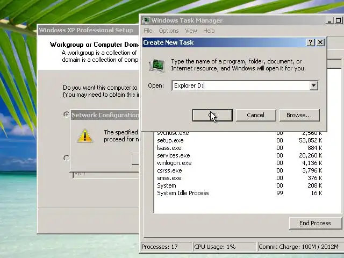344x258 pixels.
Task: Maximize the Windows Task Manager window
Action: 338,20
